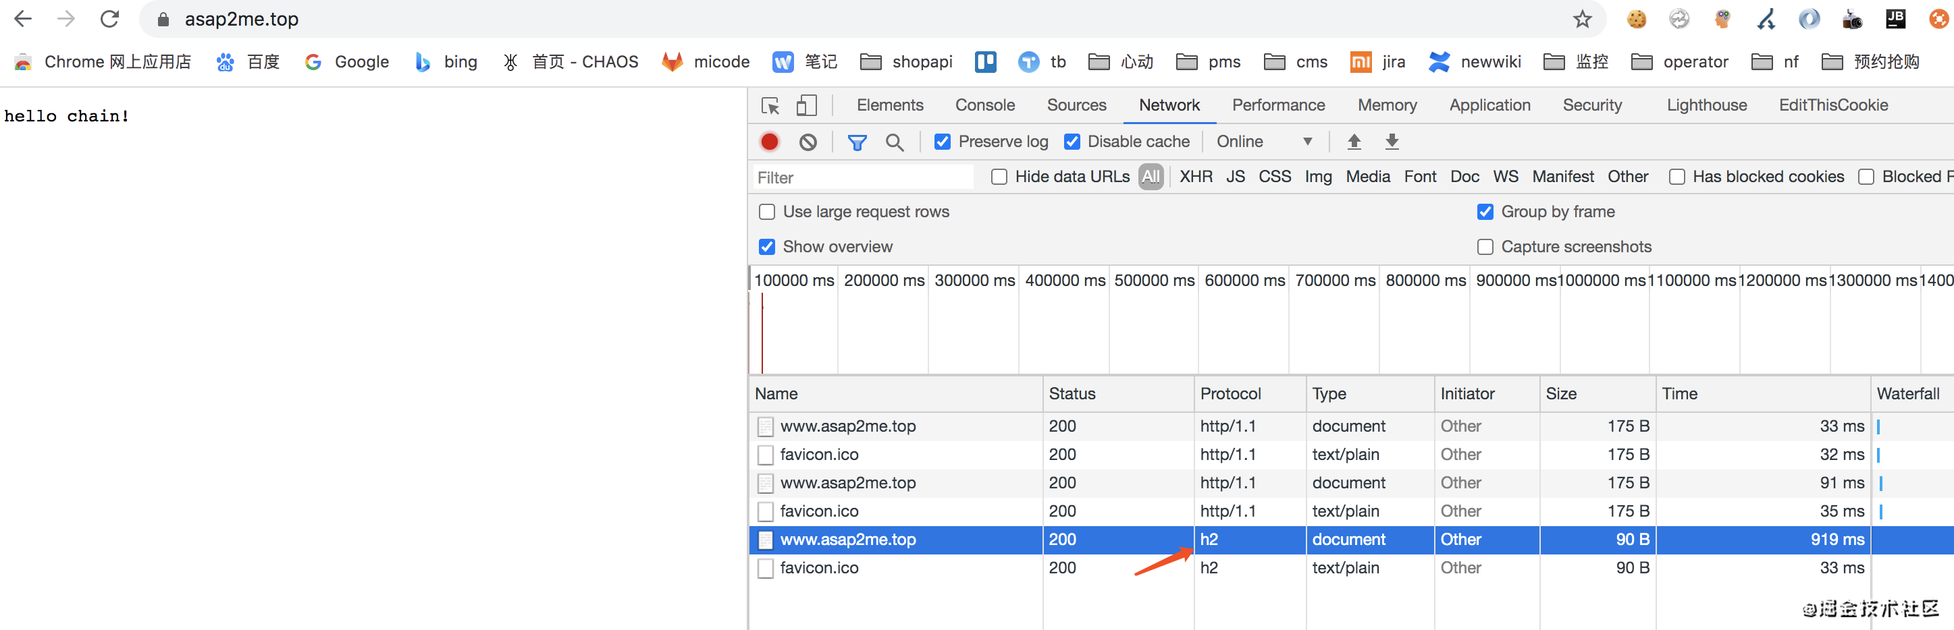1954x630 pixels.
Task: Select the All filter button
Action: (1150, 177)
